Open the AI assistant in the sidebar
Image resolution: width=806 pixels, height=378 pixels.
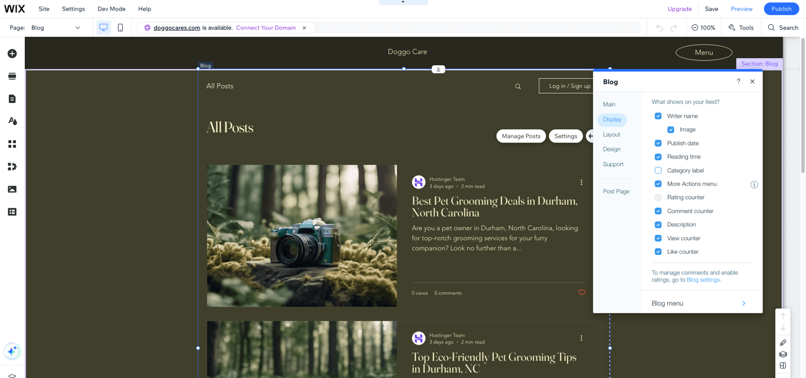[12, 351]
